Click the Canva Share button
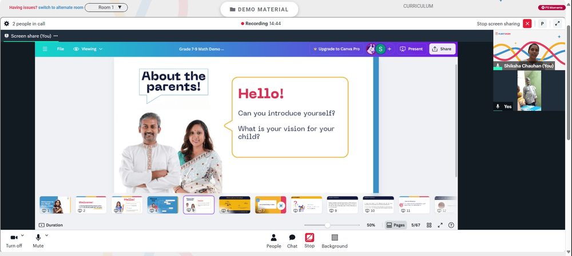The width and height of the screenshot is (572, 256). 442,49
